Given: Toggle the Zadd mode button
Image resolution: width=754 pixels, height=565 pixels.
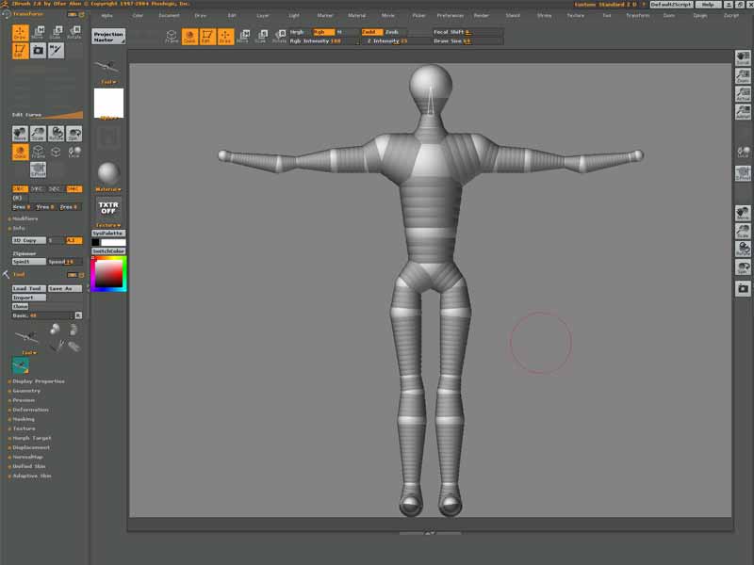Looking at the screenshot, I should pyautogui.click(x=373, y=31).
